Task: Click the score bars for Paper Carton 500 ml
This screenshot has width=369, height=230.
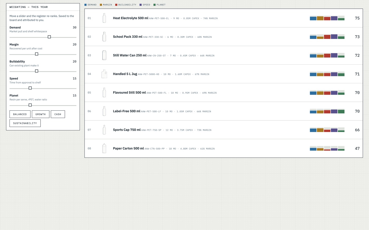Action: point(327,149)
